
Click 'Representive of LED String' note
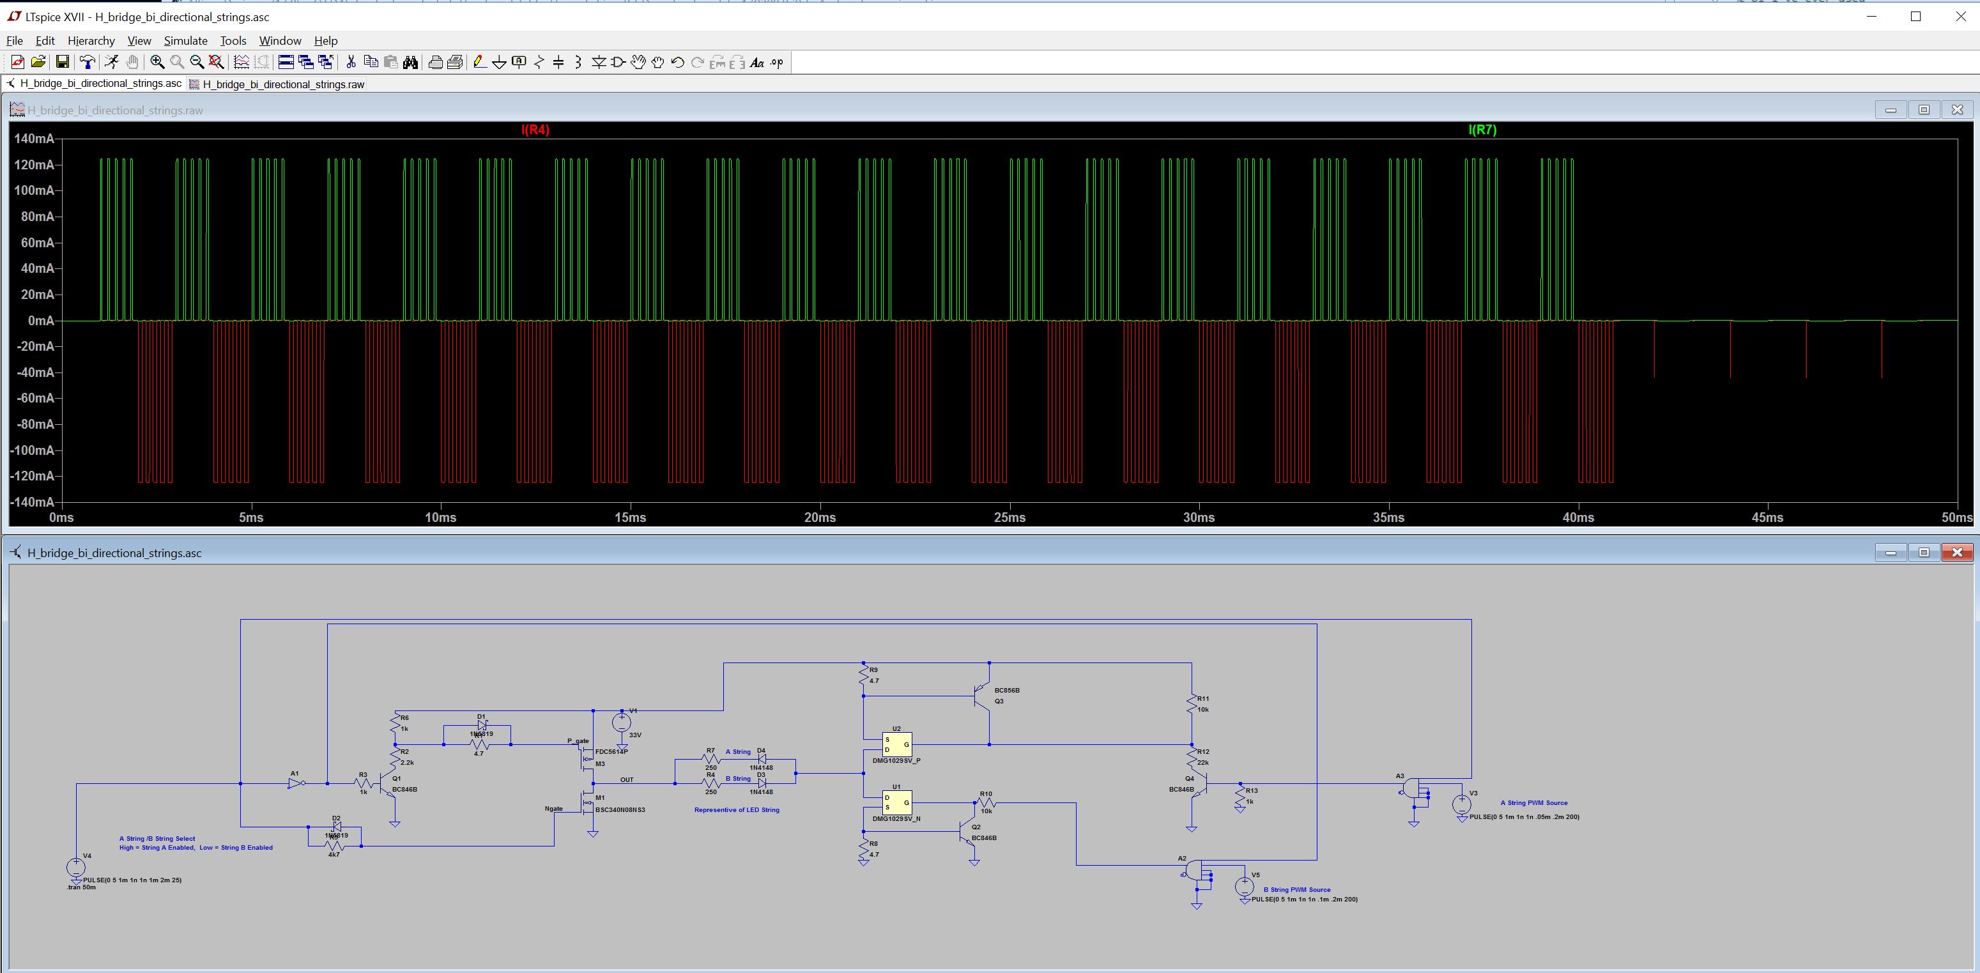click(737, 809)
